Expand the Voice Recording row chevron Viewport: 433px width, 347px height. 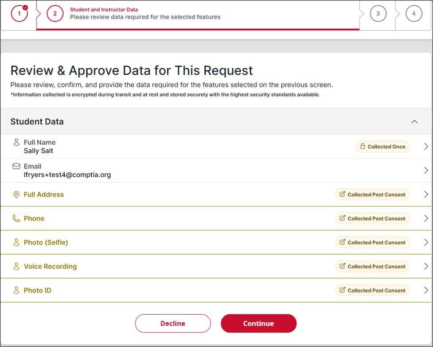click(x=426, y=266)
